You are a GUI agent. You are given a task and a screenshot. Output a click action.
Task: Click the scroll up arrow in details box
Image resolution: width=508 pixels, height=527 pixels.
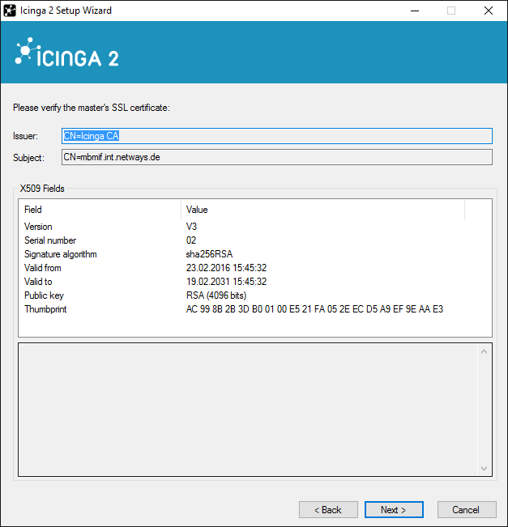(485, 351)
